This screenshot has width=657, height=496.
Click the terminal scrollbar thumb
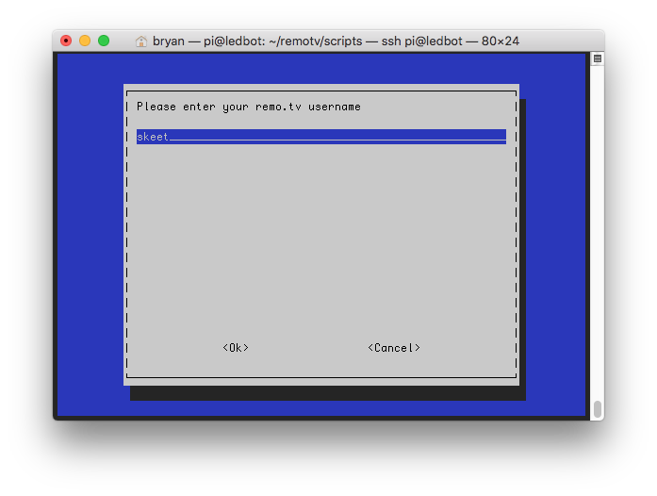coord(598,409)
